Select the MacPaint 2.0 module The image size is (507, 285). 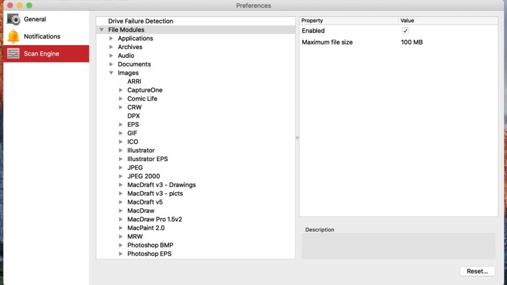click(146, 228)
